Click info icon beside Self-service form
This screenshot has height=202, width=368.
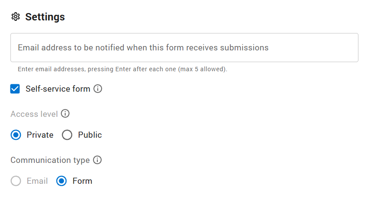(98, 89)
